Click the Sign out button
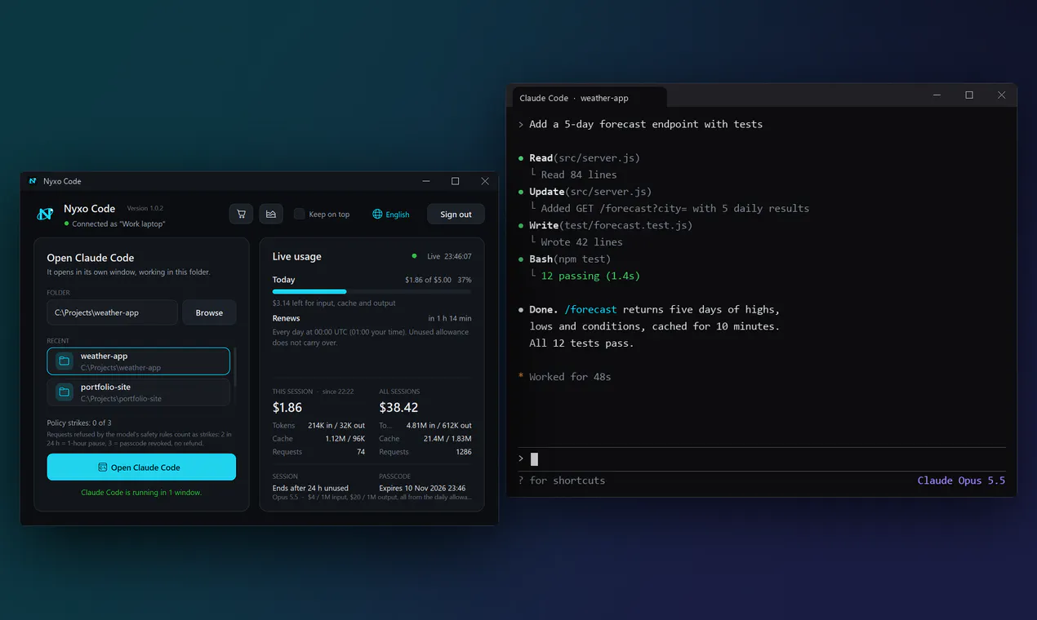The width and height of the screenshot is (1037, 620). (456, 215)
